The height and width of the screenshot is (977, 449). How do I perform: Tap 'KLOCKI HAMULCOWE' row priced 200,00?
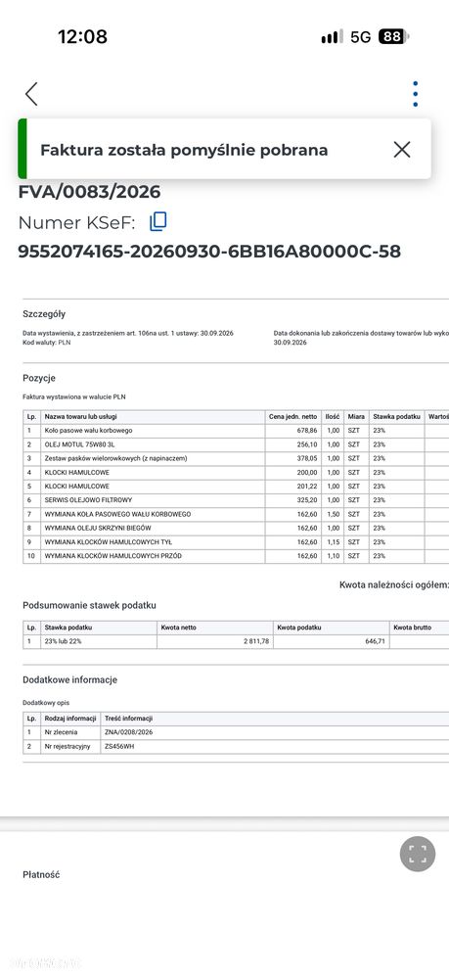(236, 472)
